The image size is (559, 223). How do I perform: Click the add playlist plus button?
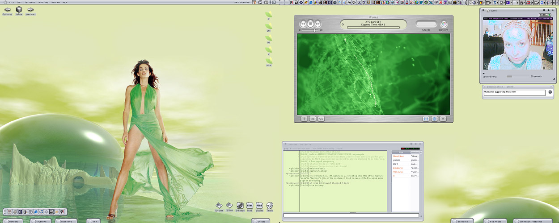click(304, 119)
